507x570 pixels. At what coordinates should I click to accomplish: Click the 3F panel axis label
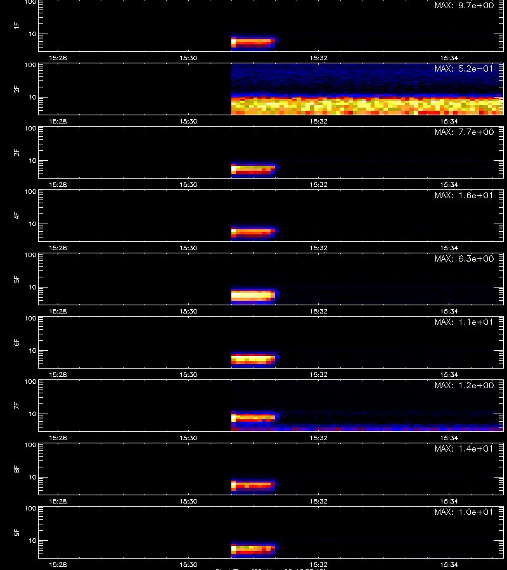(x=16, y=152)
